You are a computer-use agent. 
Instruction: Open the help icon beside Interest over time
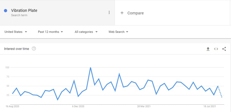[x=34, y=49]
